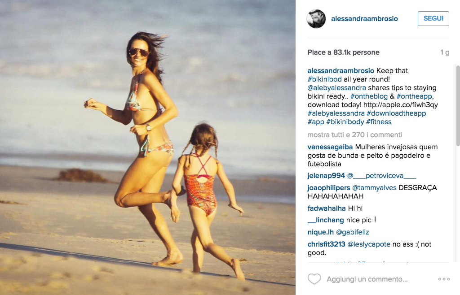This screenshot has width=460, height=295.
Task: Follow the account with the SEGUI button
Action: (433, 18)
